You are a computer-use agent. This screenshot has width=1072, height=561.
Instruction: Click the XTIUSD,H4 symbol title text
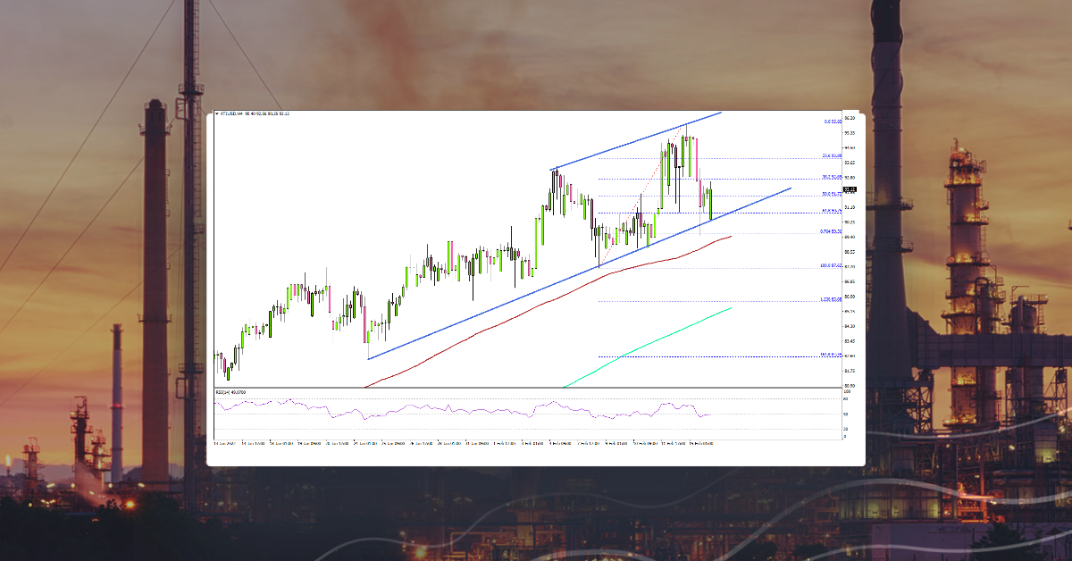(x=234, y=114)
